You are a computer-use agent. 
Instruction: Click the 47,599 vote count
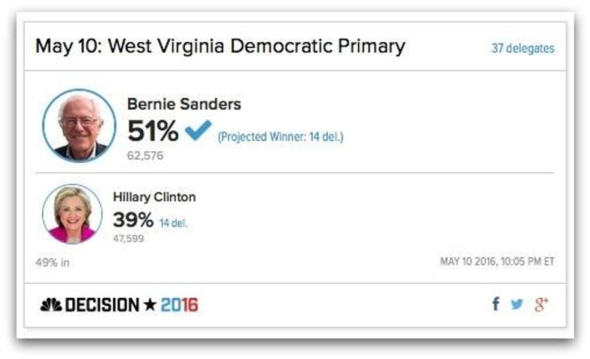pyautogui.click(x=128, y=239)
